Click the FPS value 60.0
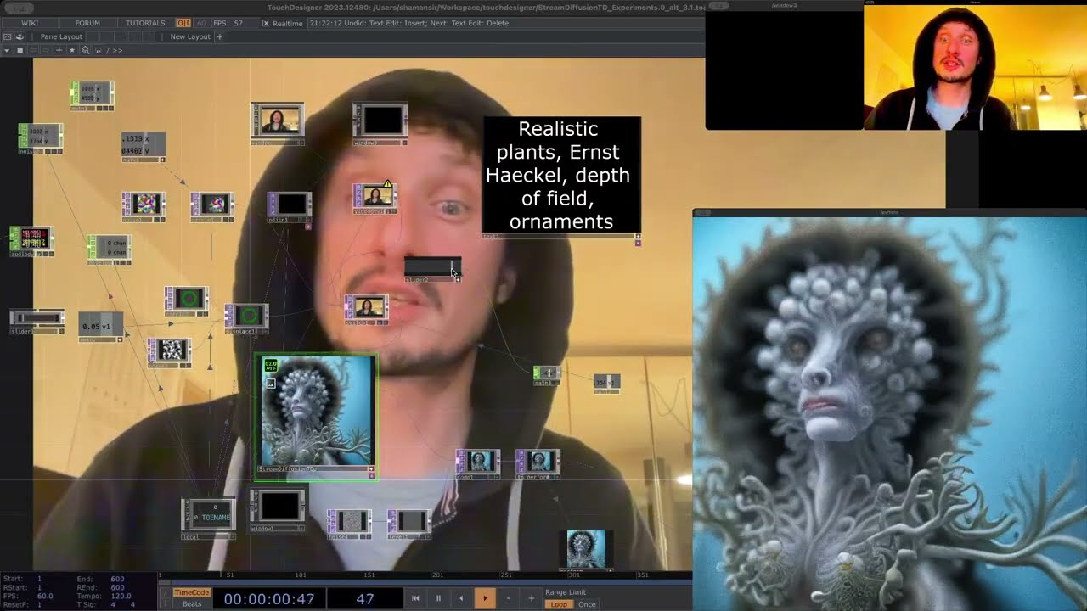The image size is (1087, 611). [x=45, y=596]
